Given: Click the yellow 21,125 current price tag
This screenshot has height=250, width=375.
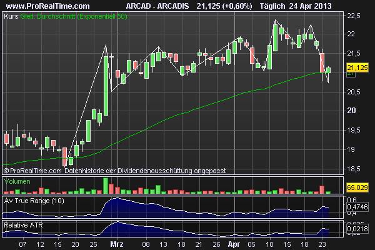Looking at the screenshot, I should [357, 67].
